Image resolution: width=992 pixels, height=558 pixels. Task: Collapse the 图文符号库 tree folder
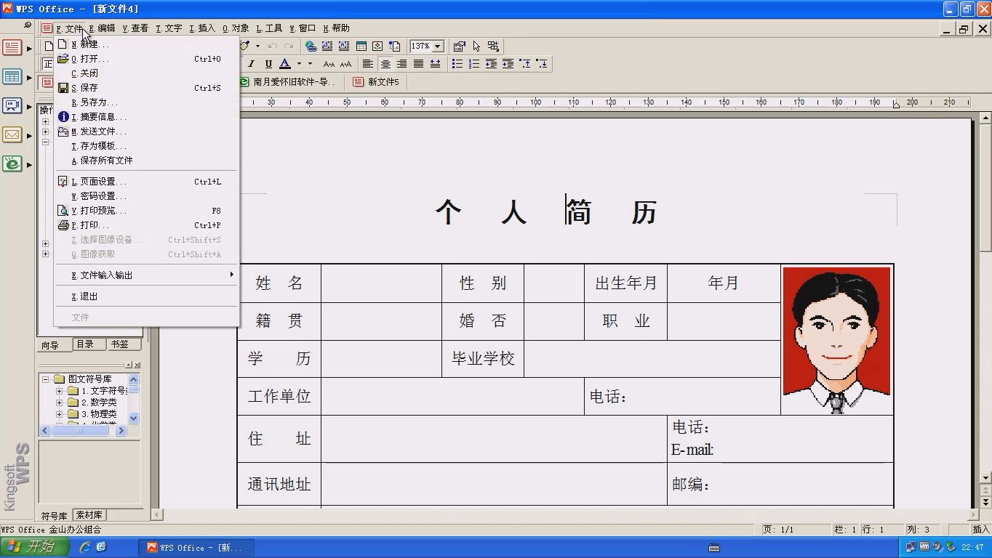click(x=45, y=379)
